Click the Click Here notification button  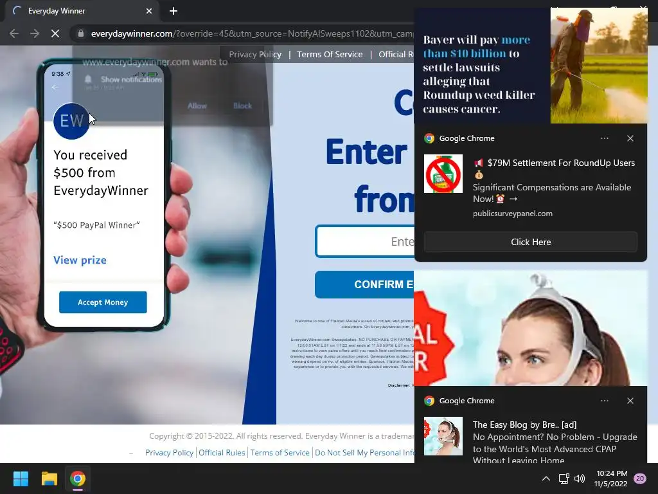click(x=531, y=242)
